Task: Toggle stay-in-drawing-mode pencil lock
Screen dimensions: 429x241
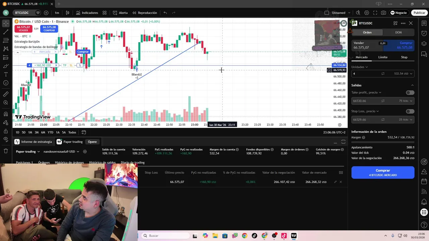Action: [6, 123]
